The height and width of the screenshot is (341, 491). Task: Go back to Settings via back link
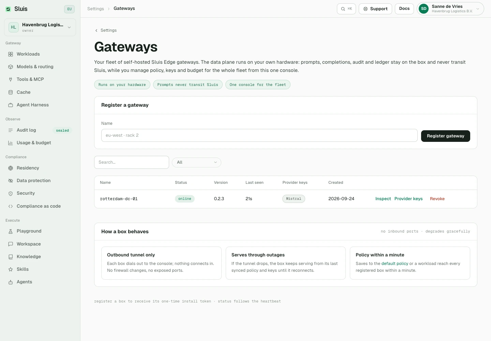pos(106,30)
